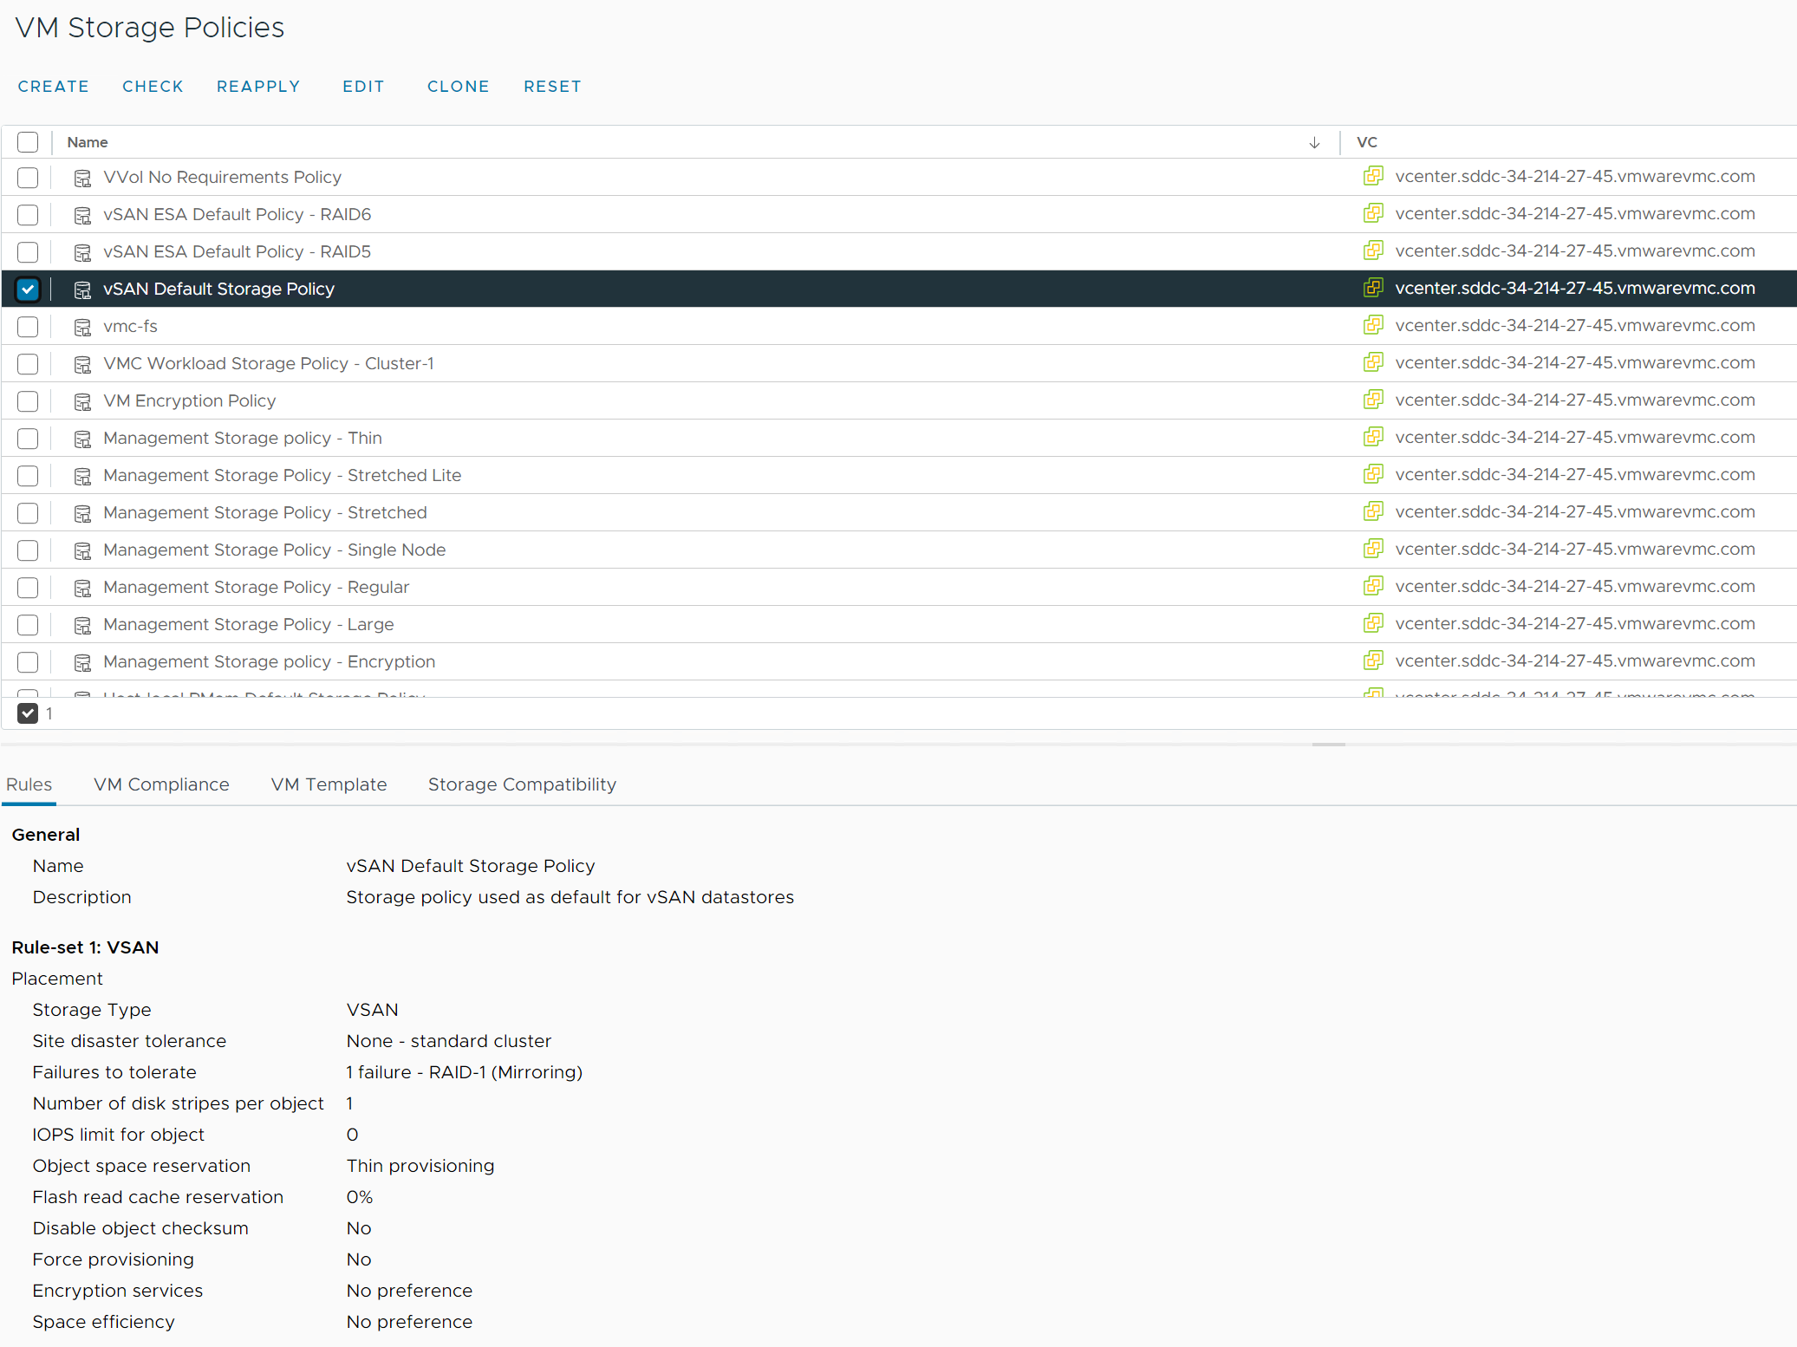Open the VM Template tab

(x=329, y=784)
